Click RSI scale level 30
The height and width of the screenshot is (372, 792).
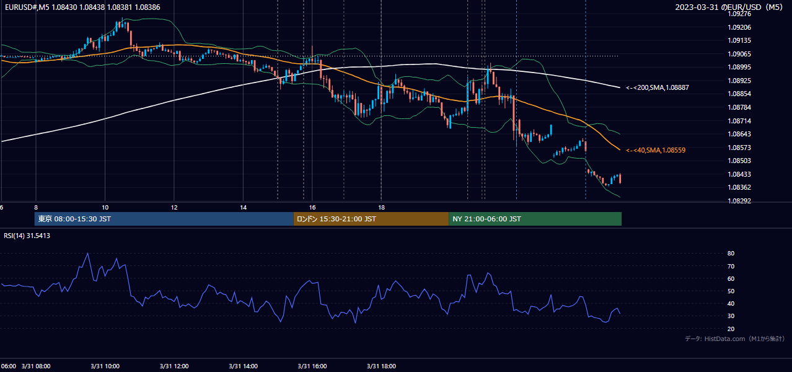pyautogui.click(x=731, y=316)
